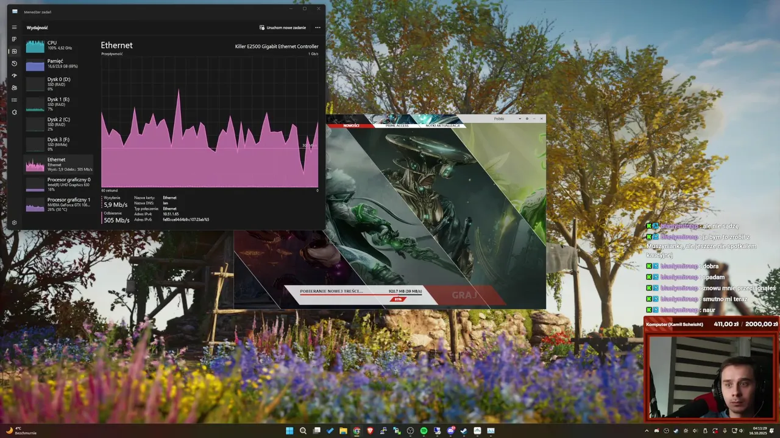This screenshot has height=438, width=780.
Task: Open Details page icon in Task Manager sidebar
Action: click(14, 100)
